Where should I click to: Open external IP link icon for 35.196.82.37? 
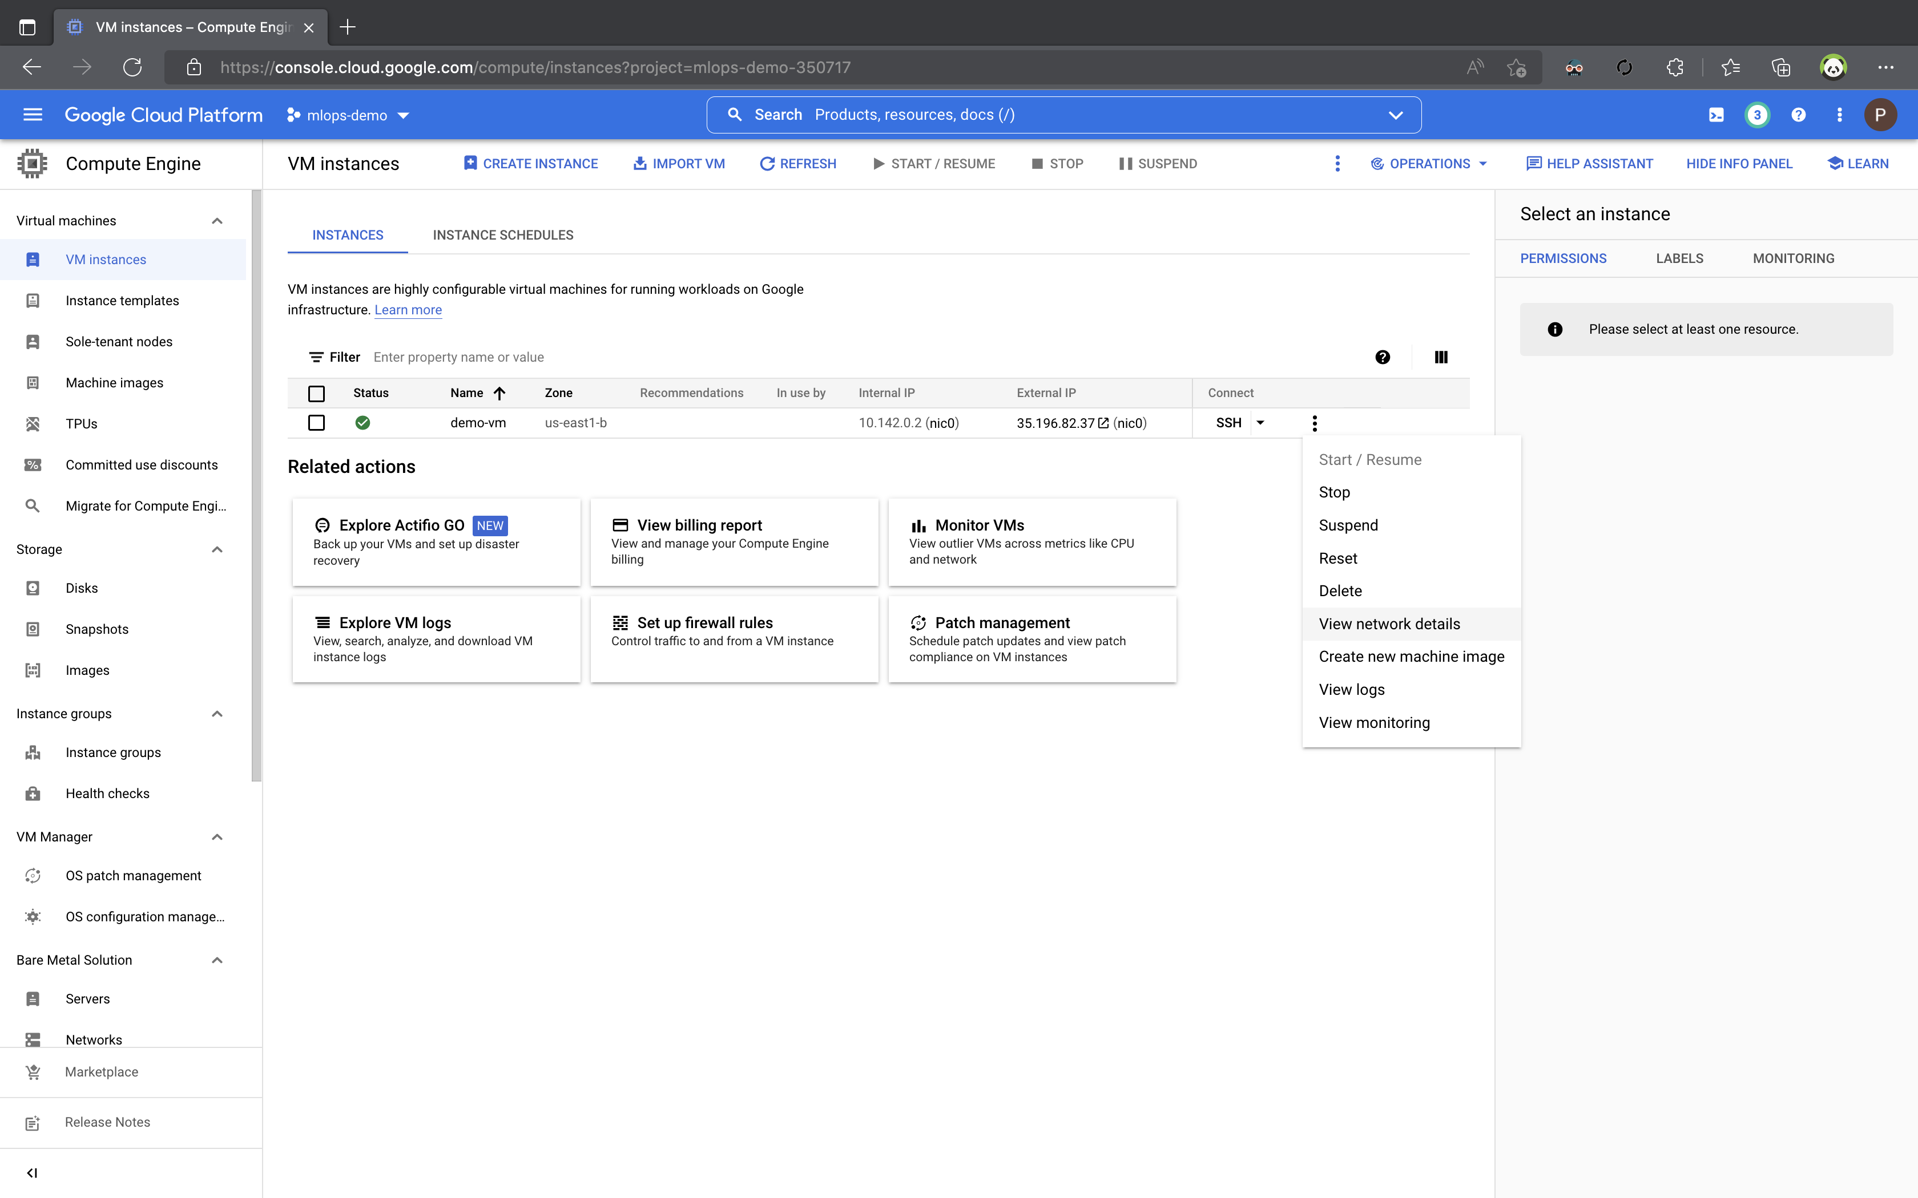pyautogui.click(x=1103, y=423)
